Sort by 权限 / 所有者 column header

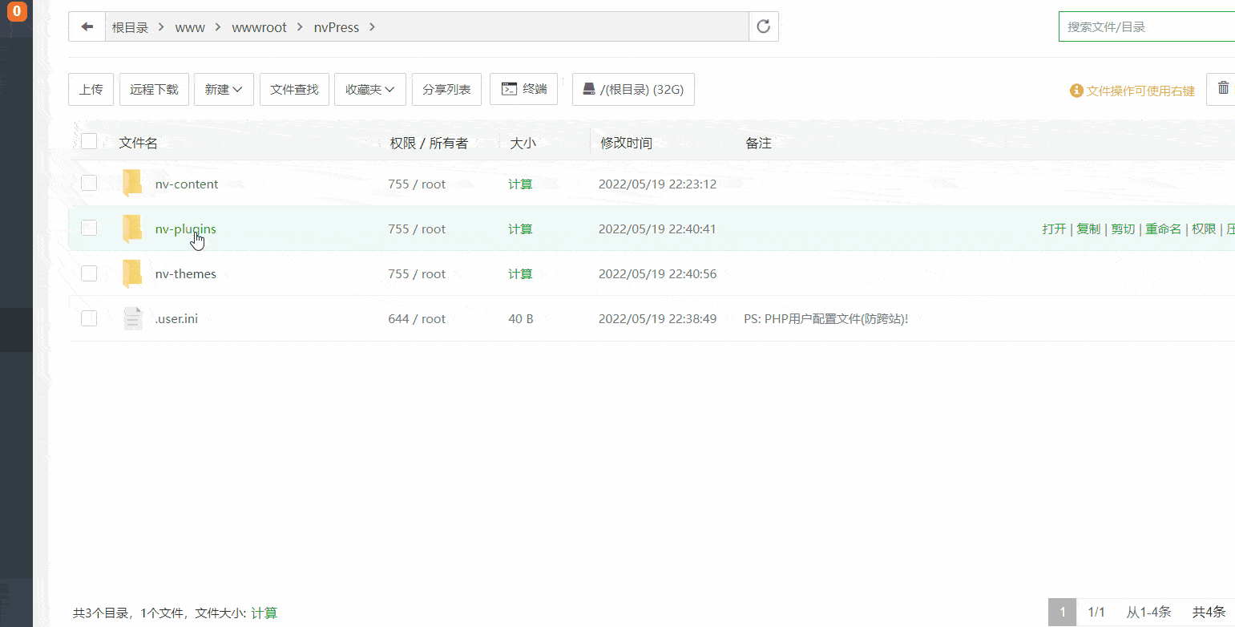pyautogui.click(x=429, y=143)
